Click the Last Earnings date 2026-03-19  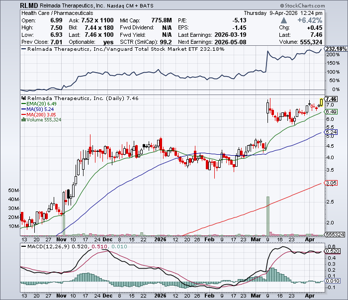[230, 35]
